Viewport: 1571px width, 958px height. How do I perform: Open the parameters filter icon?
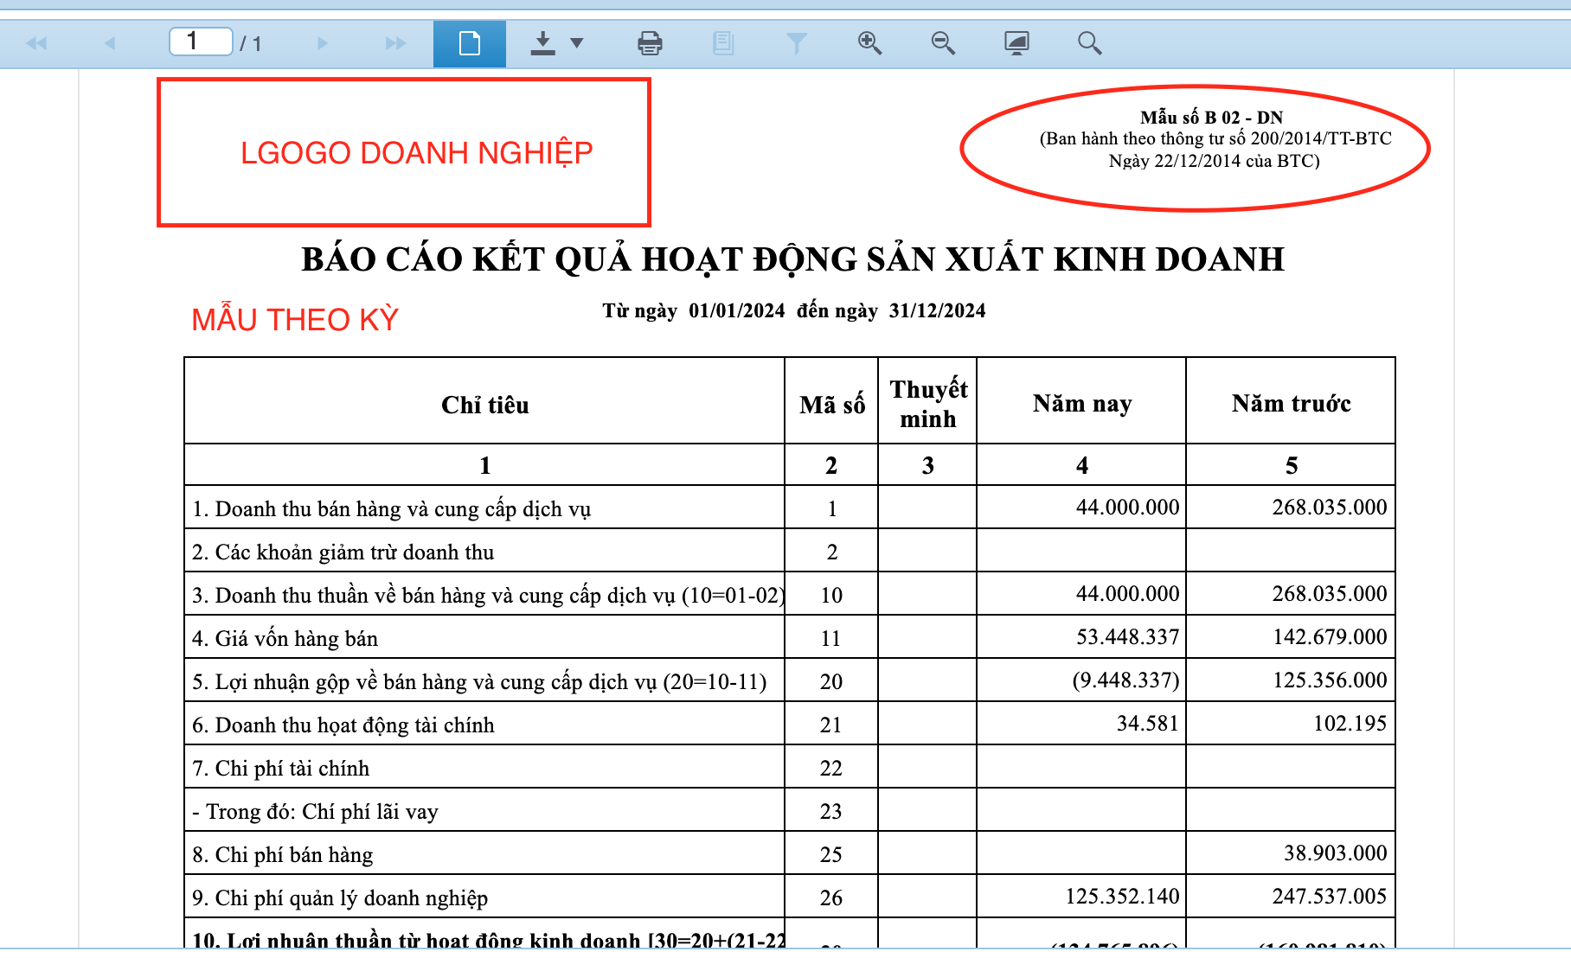point(797,43)
